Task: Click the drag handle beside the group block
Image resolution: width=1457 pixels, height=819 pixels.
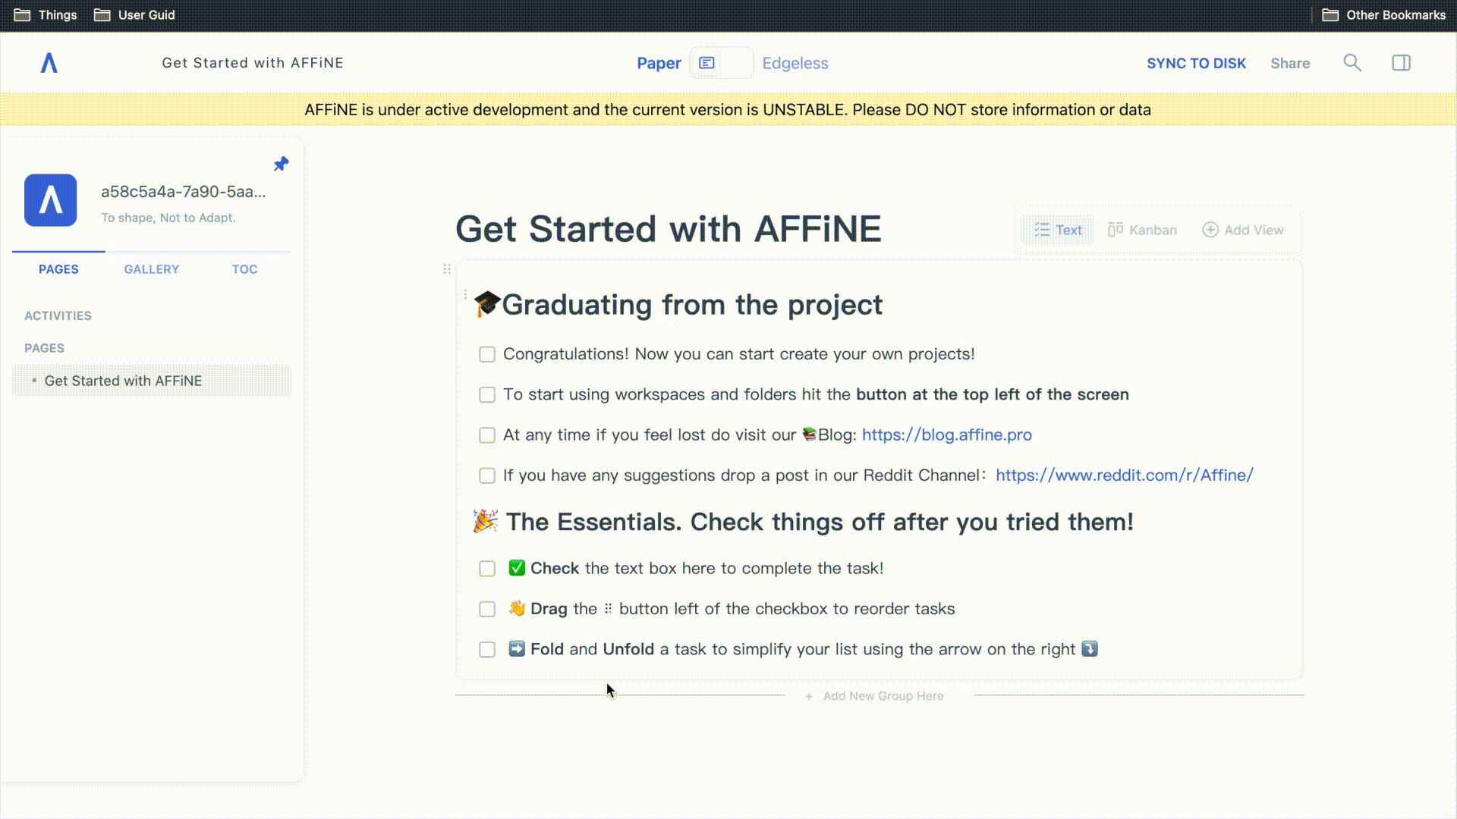Action: [x=447, y=269]
